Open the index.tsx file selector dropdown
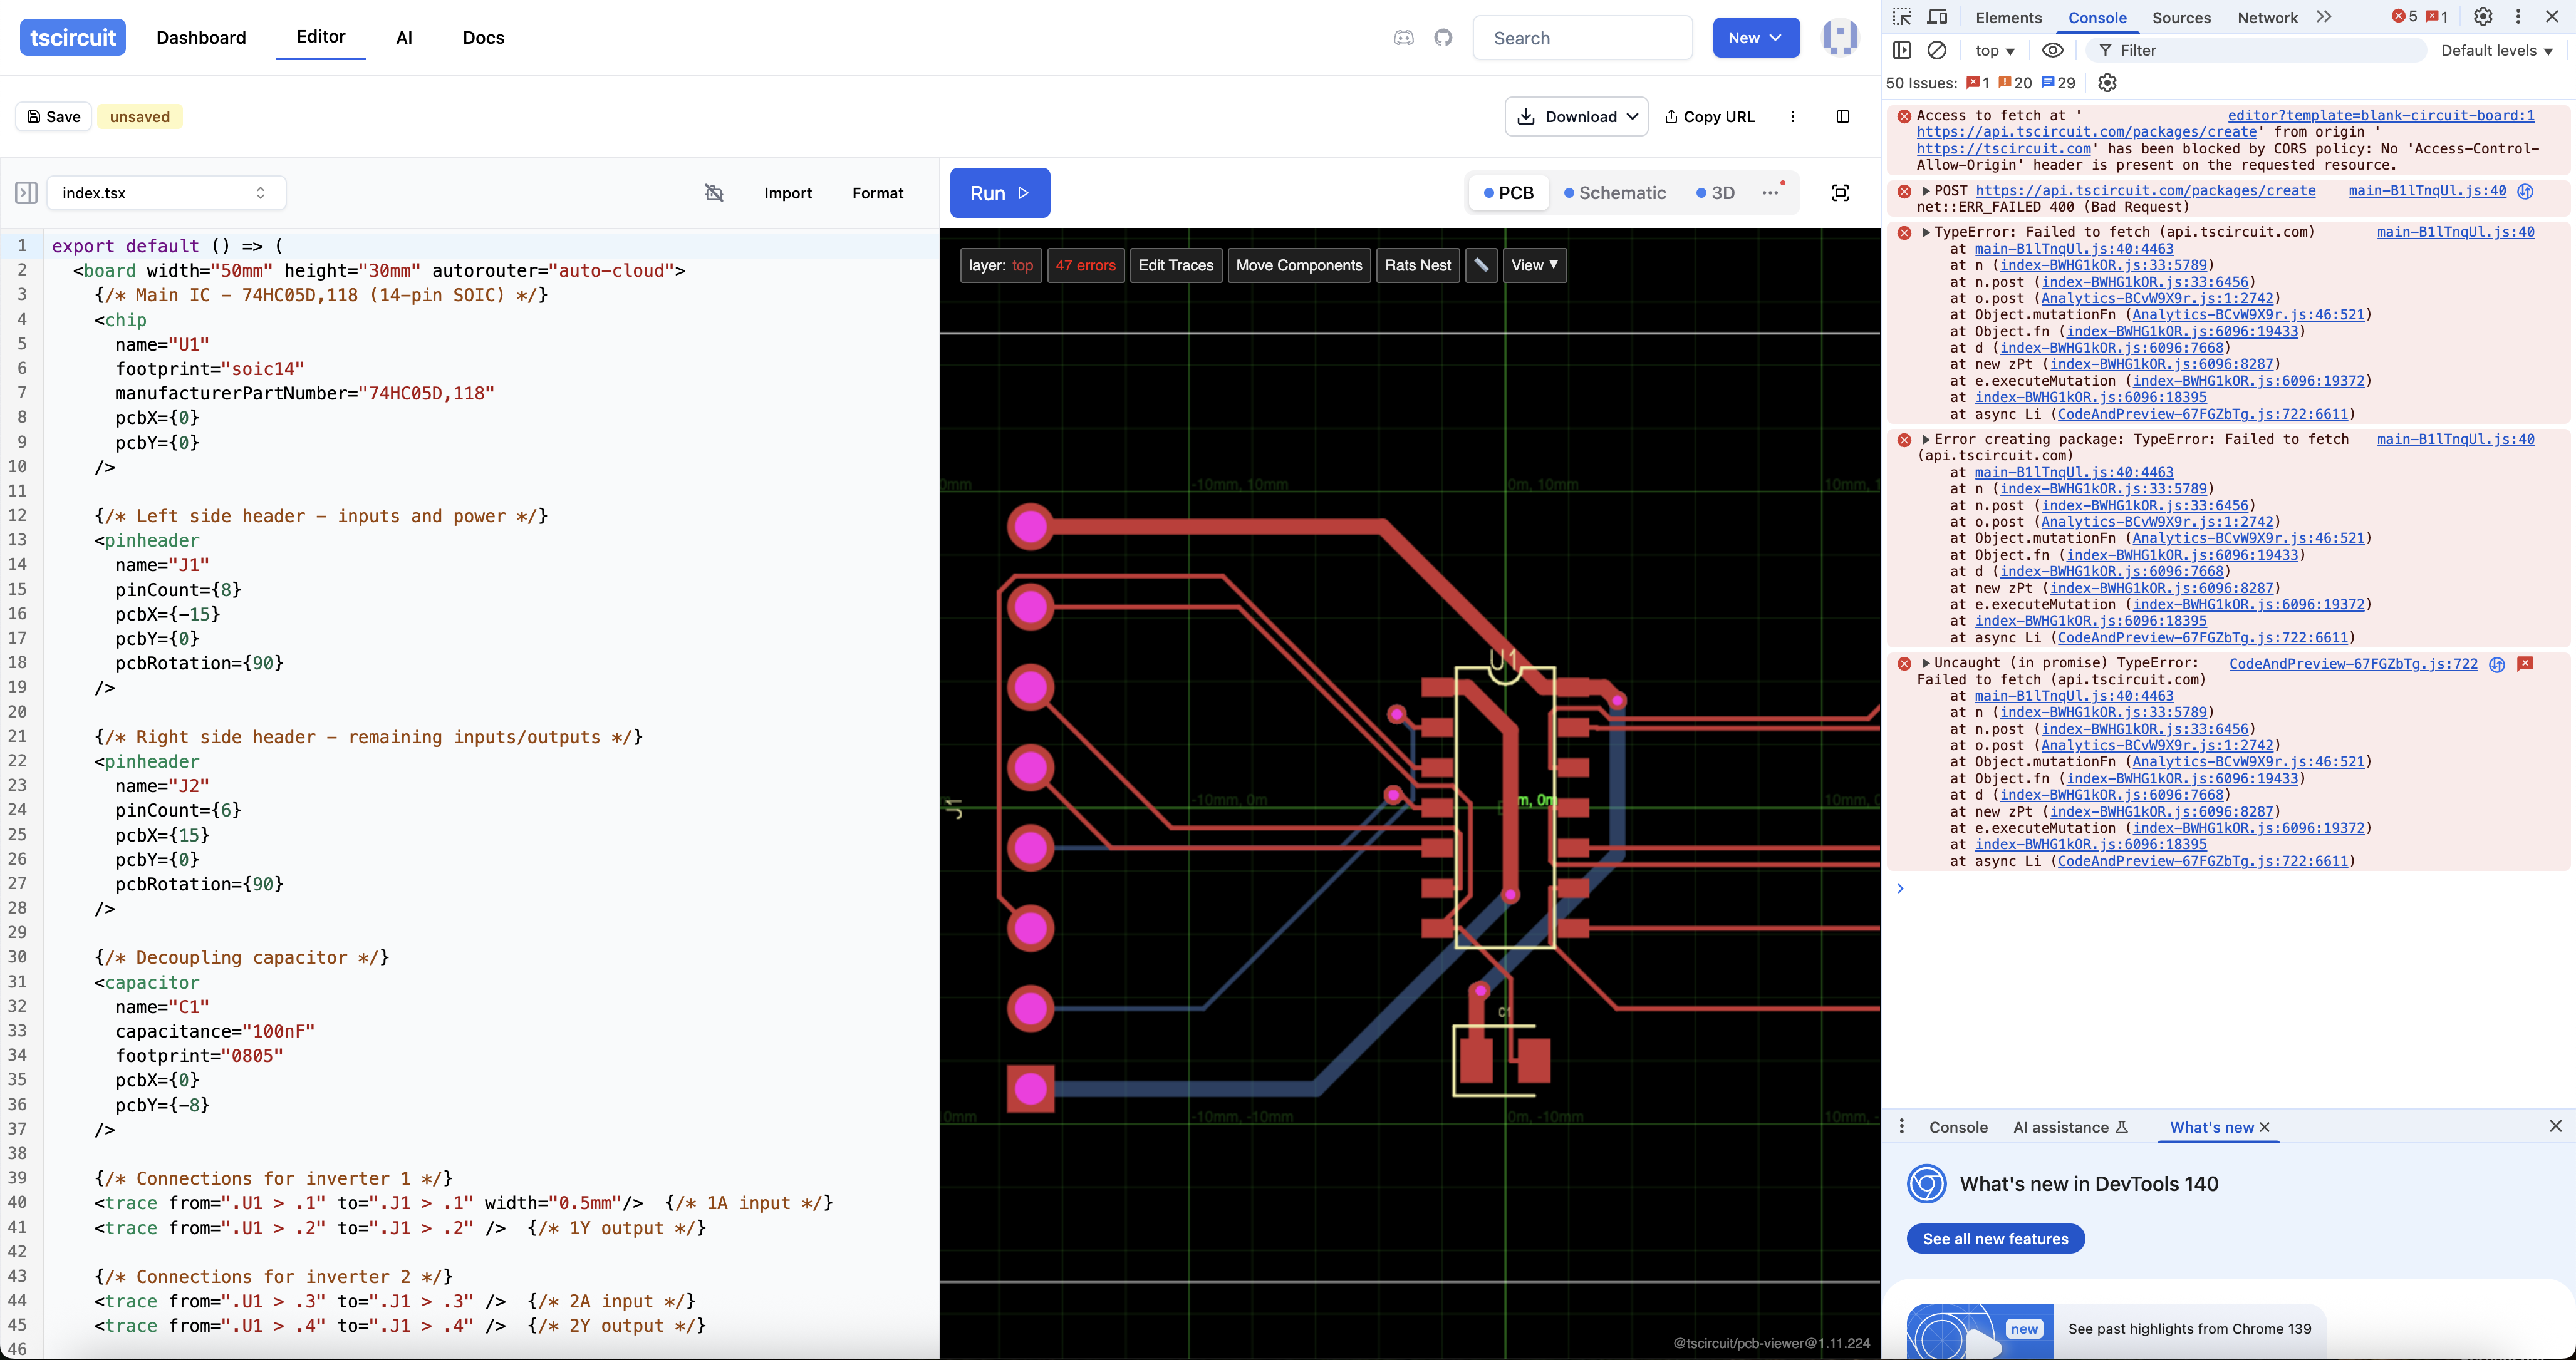This screenshot has height=1360, width=2576. tap(165, 193)
